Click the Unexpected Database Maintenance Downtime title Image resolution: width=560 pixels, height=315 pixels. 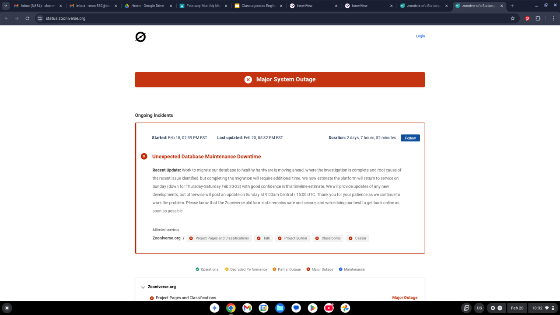[x=206, y=157]
